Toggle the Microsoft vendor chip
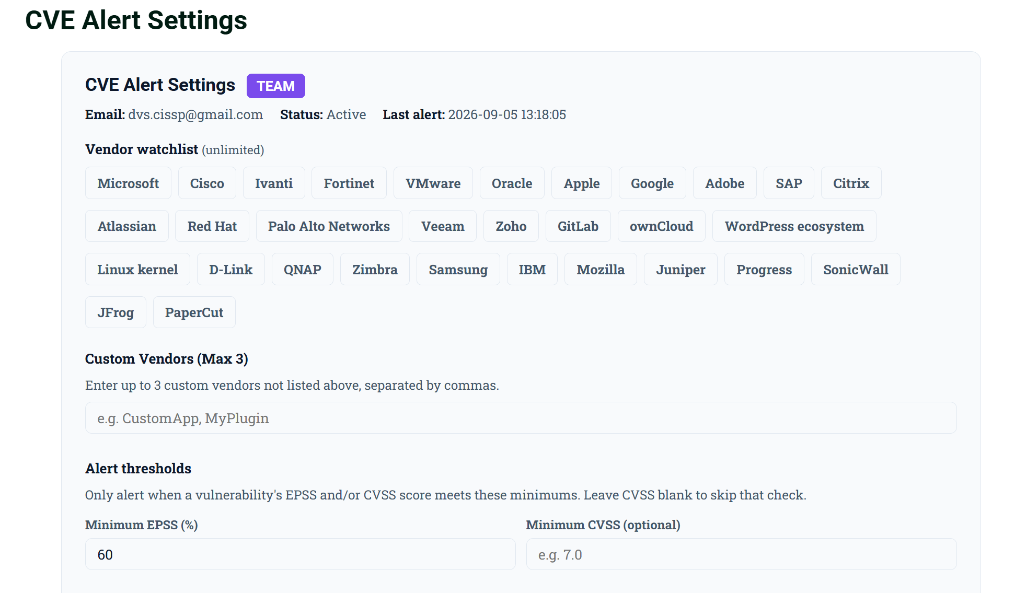This screenshot has width=1015, height=593. point(128,183)
